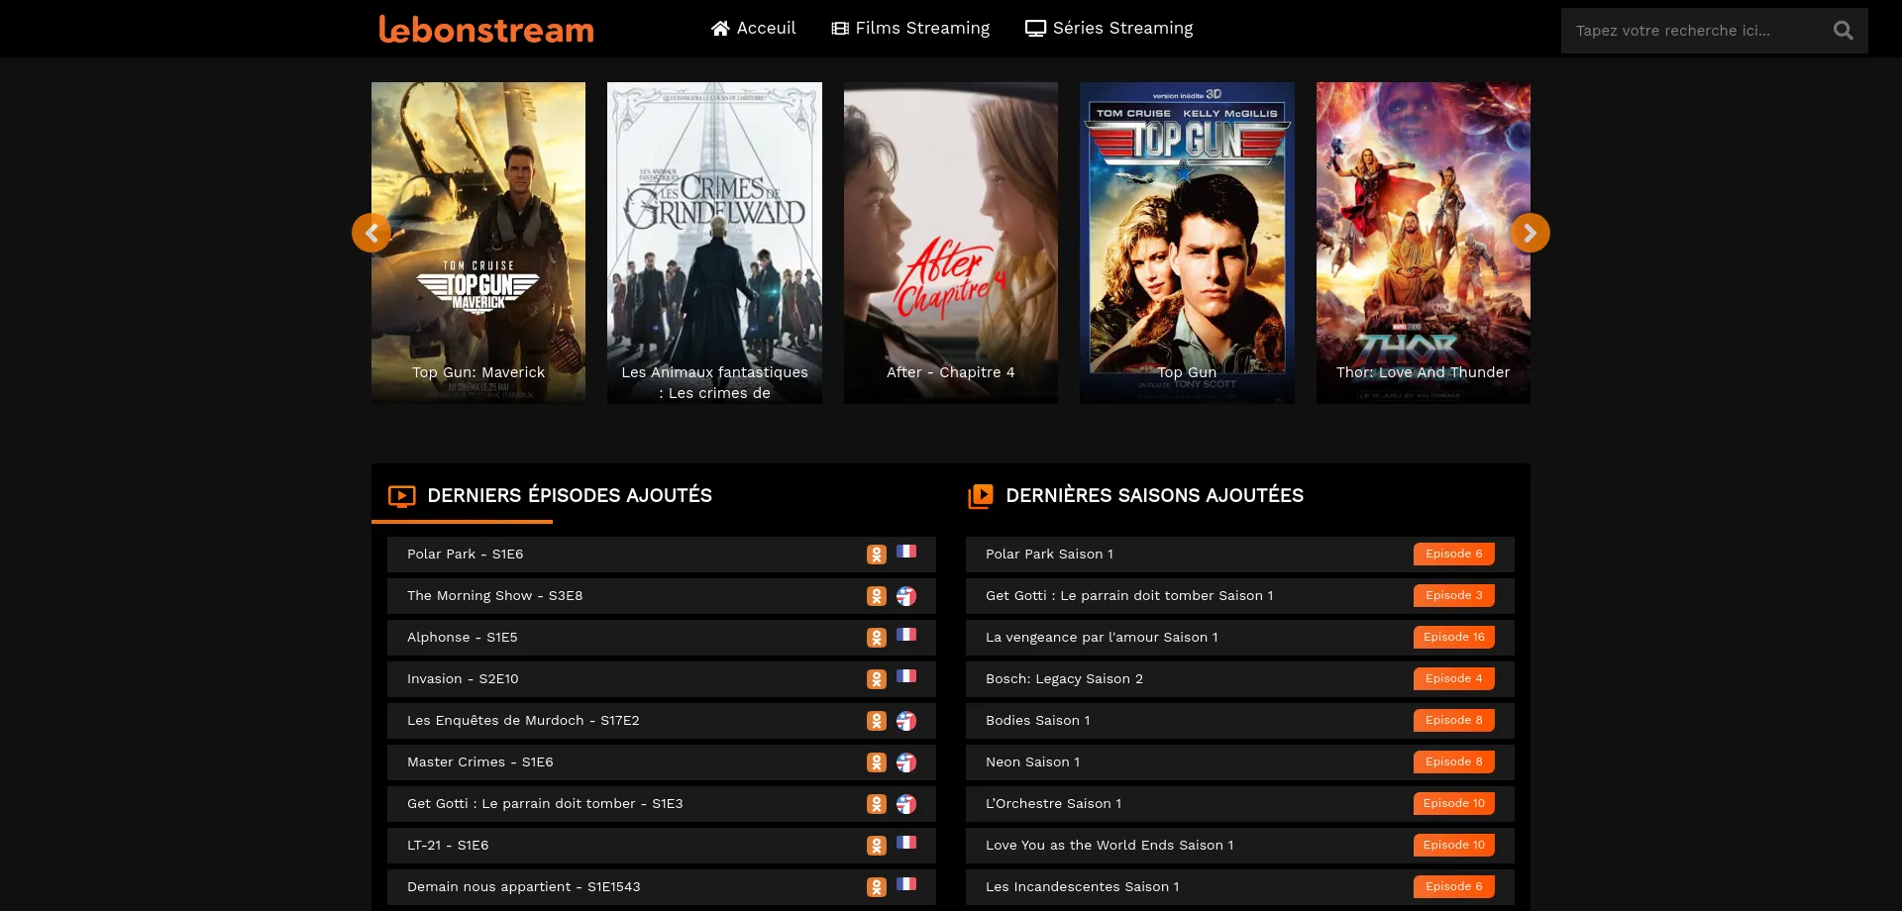Open Les Incandescentes Saison 1
The image size is (1902, 911).
pyautogui.click(x=1240, y=887)
